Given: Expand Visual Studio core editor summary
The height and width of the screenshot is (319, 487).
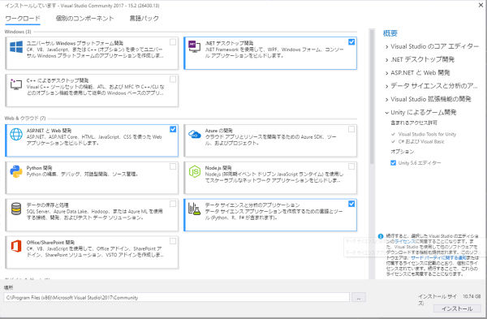Looking at the screenshot, I should [386, 47].
